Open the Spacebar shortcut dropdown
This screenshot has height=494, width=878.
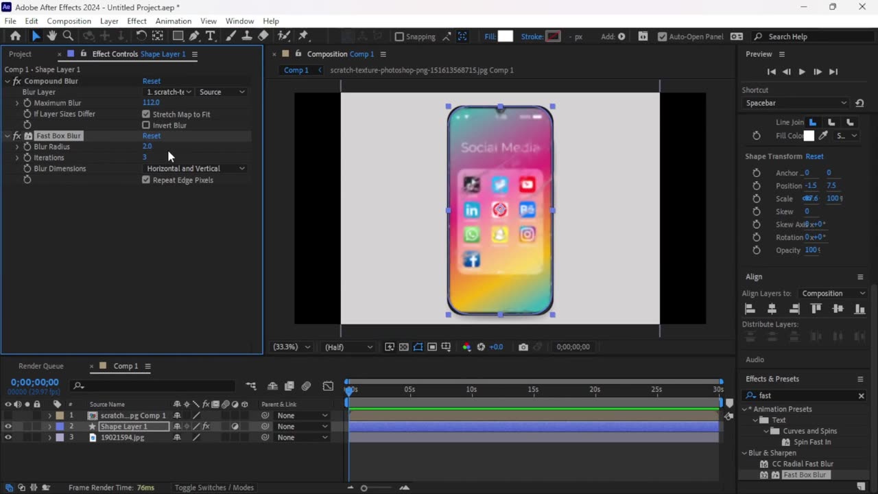point(796,103)
